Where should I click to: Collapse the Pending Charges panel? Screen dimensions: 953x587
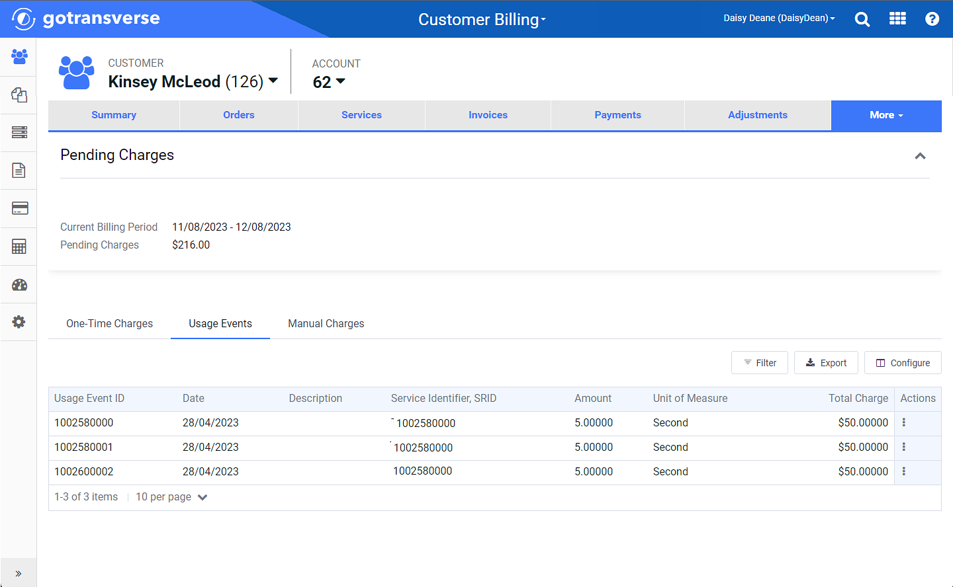(920, 156)
